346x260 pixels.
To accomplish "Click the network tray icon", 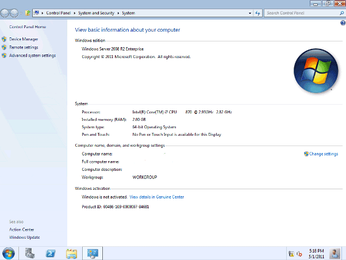I will click(291, 254).
